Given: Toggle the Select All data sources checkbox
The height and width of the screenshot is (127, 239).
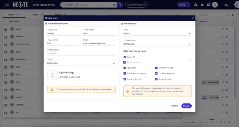Looking at the screenshot, I should click(125, 57).
